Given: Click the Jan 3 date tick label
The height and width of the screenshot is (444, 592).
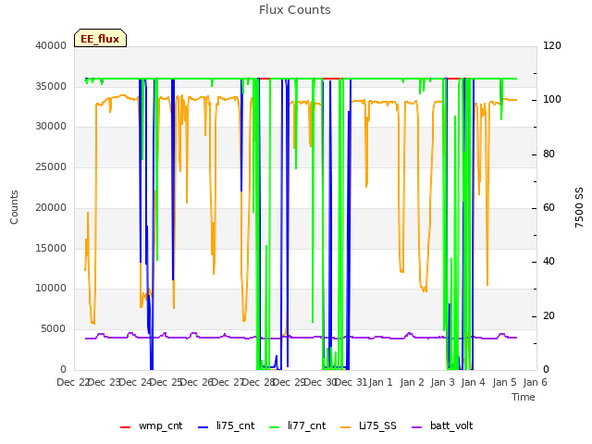Looking at the screenshot, I should pyautogui.click(x=443, y=382).
